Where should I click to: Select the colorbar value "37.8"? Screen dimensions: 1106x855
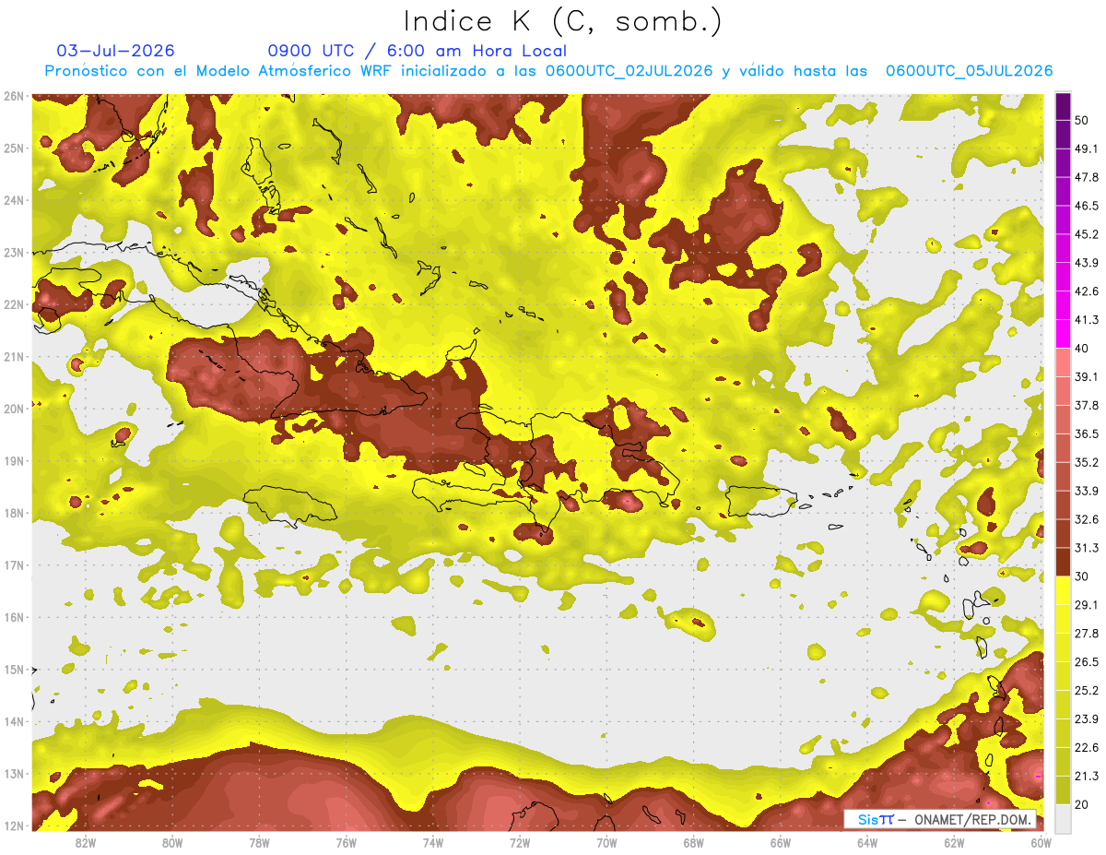tap(1085, 405)
